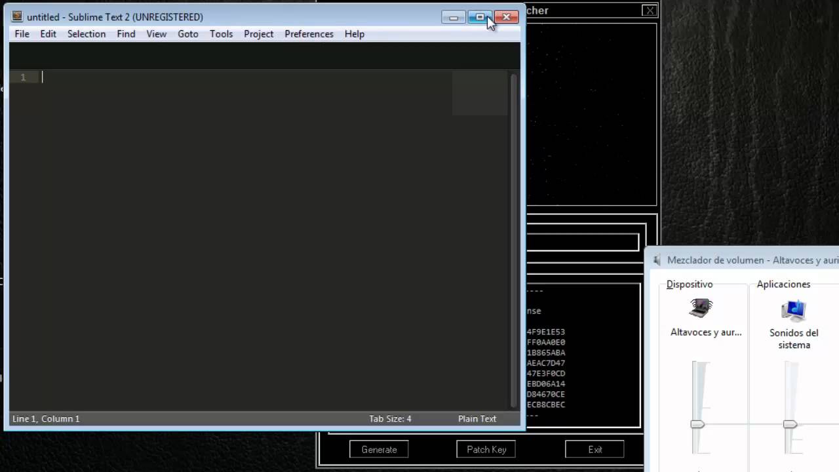Click the Sonidos del sistema icon
839x472 pixels.
point(793,310)
